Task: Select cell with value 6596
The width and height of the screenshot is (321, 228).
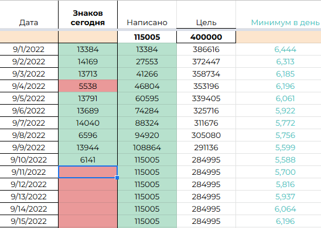Action: pyautogui.click(x=88, y=135)
